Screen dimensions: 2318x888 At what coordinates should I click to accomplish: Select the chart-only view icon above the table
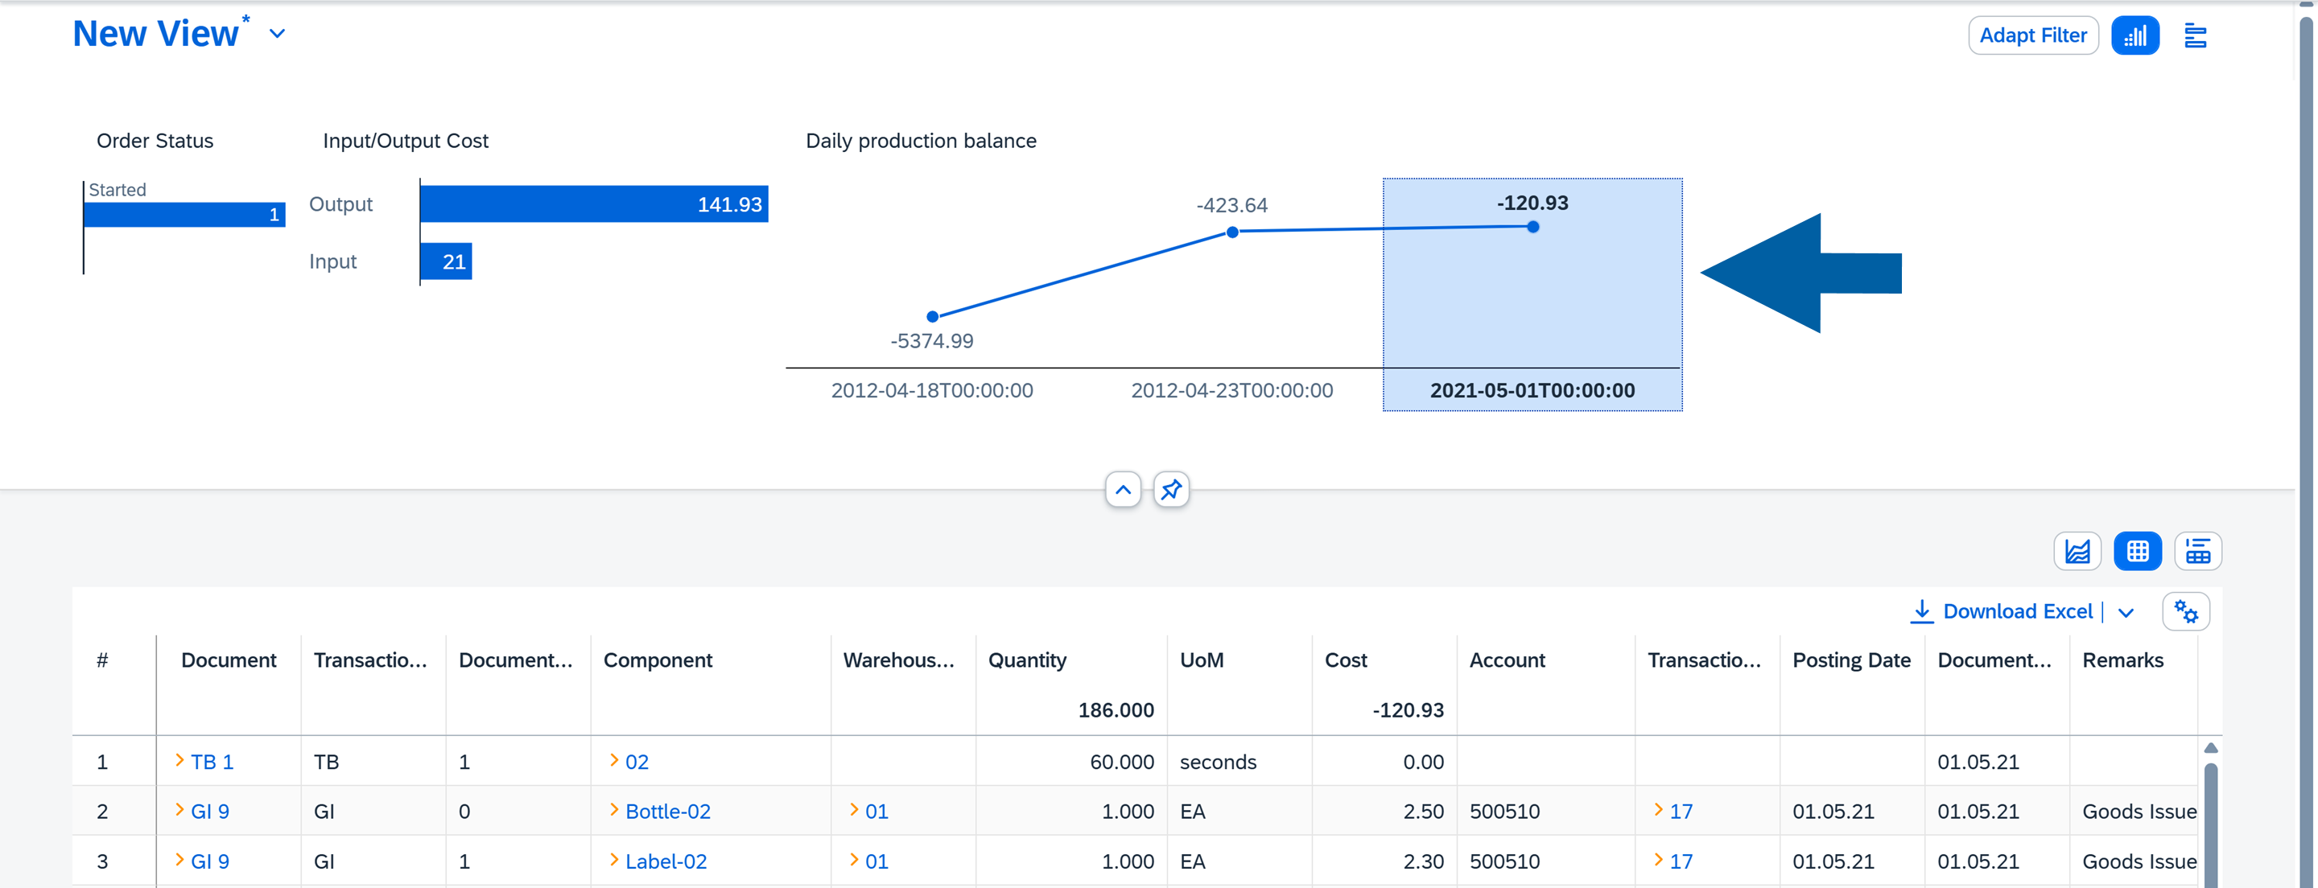click(x=2077, y=549)
